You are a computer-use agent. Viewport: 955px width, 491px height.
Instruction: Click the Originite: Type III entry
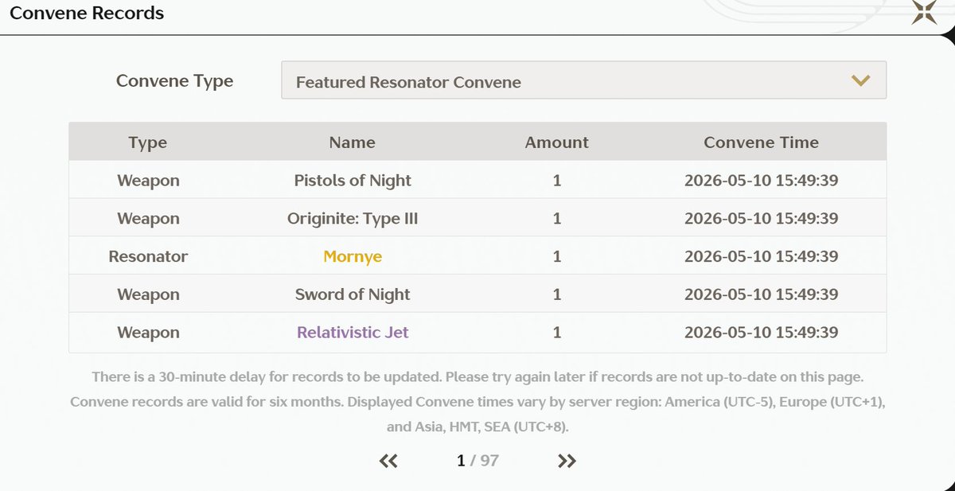(353, 219)
